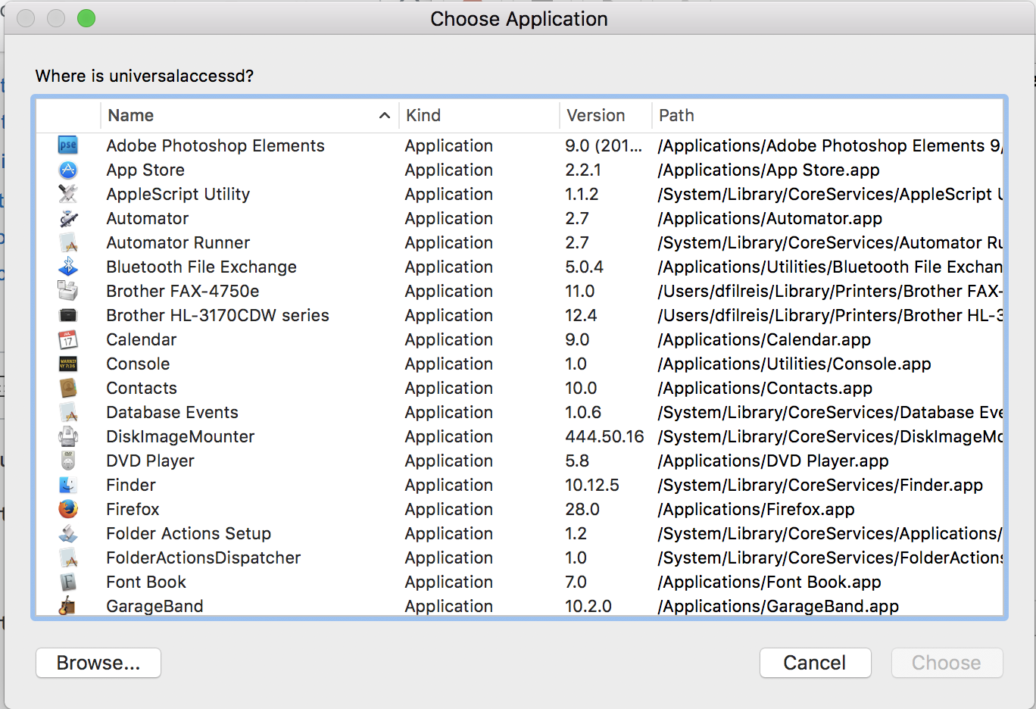
Task: Click the /Applications/Automator.app path
Action: tap(770, 218)
